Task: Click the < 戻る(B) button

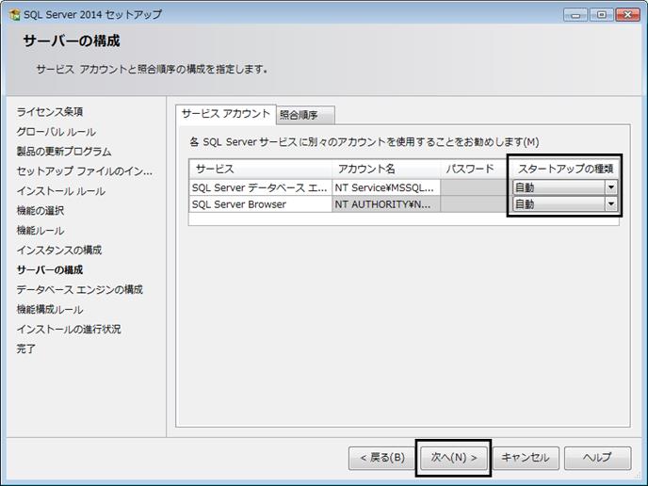Action: (x=381, y=458)
